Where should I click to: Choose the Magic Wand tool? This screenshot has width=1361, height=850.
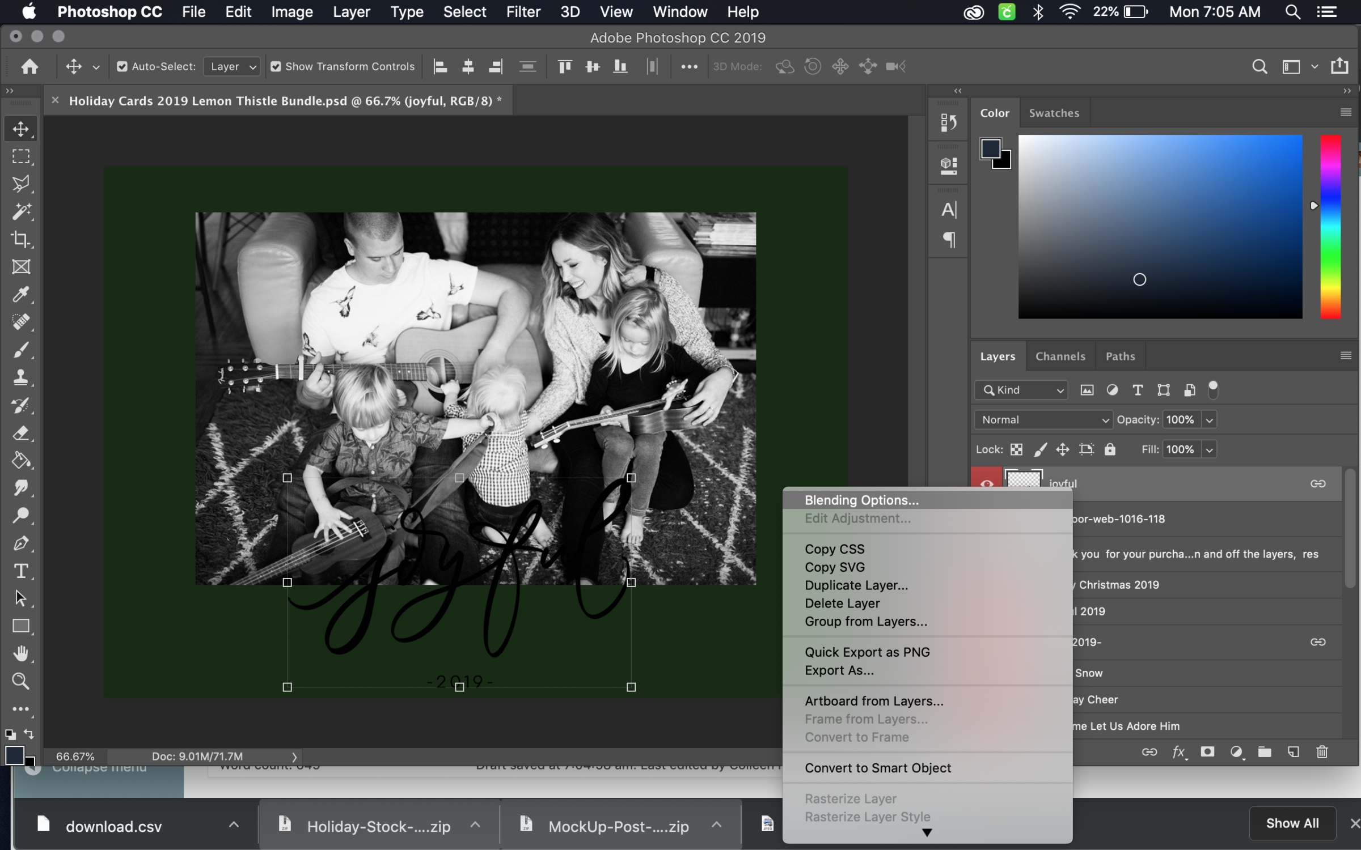click(x=21, y=211)
